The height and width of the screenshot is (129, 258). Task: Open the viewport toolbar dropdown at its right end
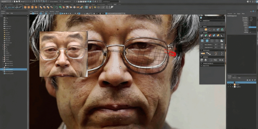pyautogui.click(x=124, y=13)
